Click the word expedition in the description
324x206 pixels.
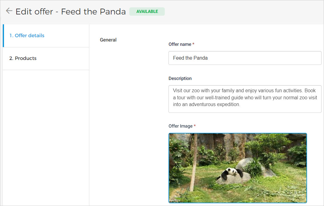(229, 105)
